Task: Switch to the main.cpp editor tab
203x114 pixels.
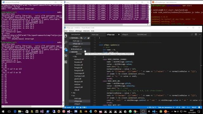Action: [95, 35]
